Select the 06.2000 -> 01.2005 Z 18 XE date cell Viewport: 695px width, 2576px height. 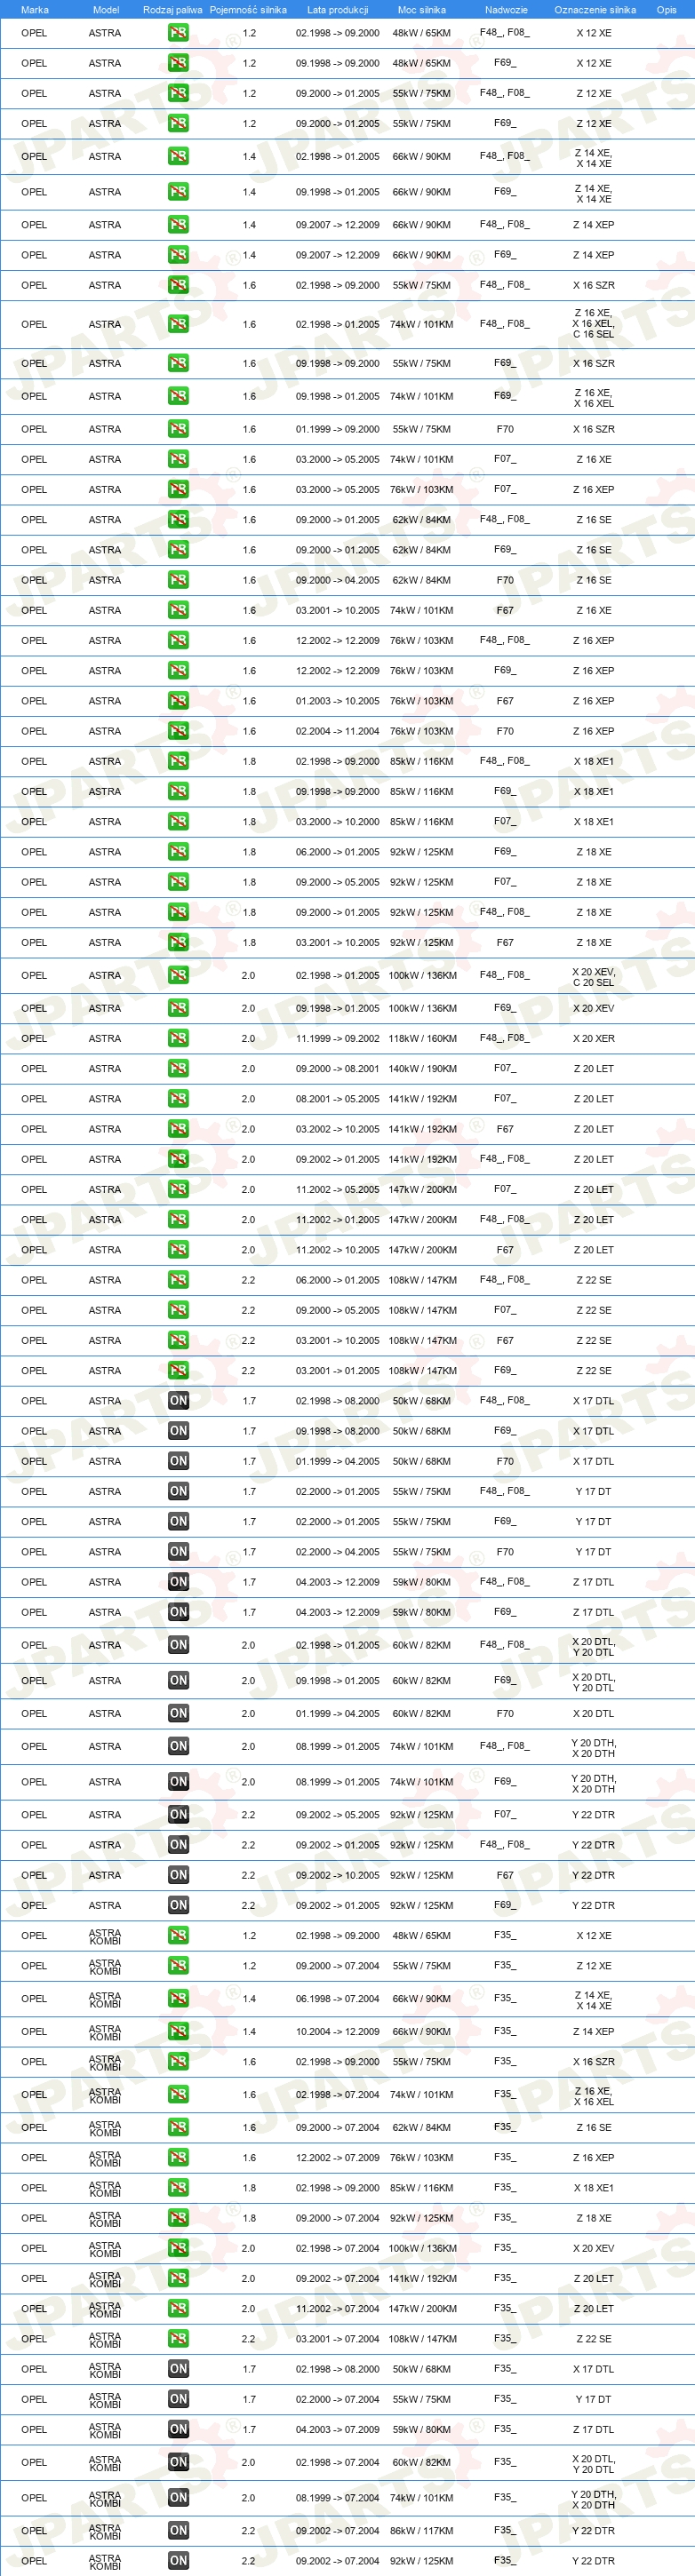click(337, 852)
